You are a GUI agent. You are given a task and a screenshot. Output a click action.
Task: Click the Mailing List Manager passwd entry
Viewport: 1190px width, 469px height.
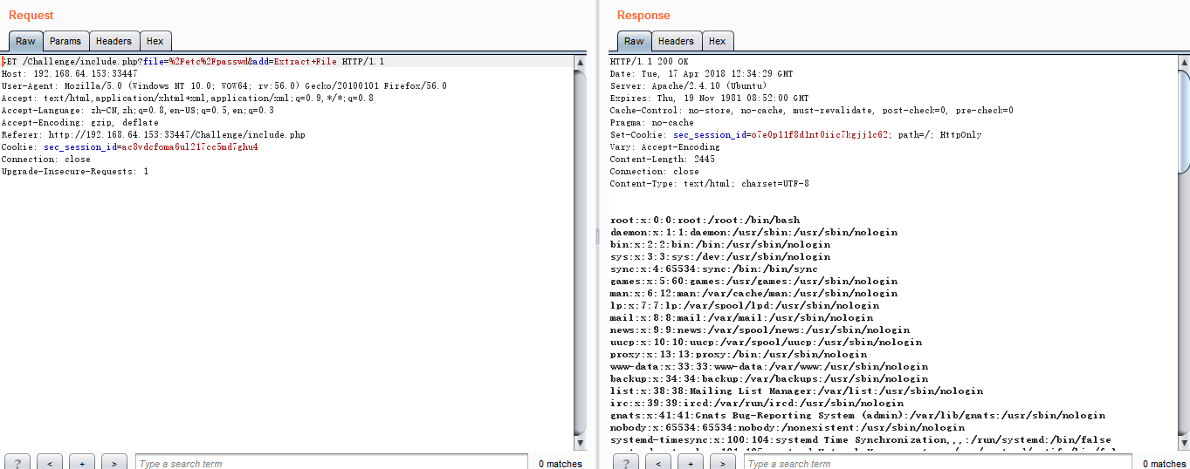pos(796,391)
